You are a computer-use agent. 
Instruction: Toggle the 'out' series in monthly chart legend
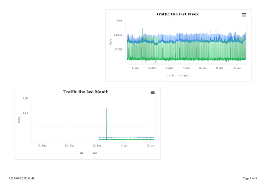92,153
